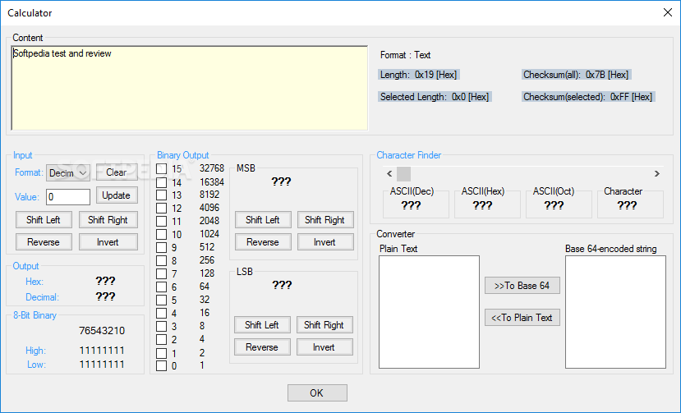Click MSB Shift Left button

(263, 220)
